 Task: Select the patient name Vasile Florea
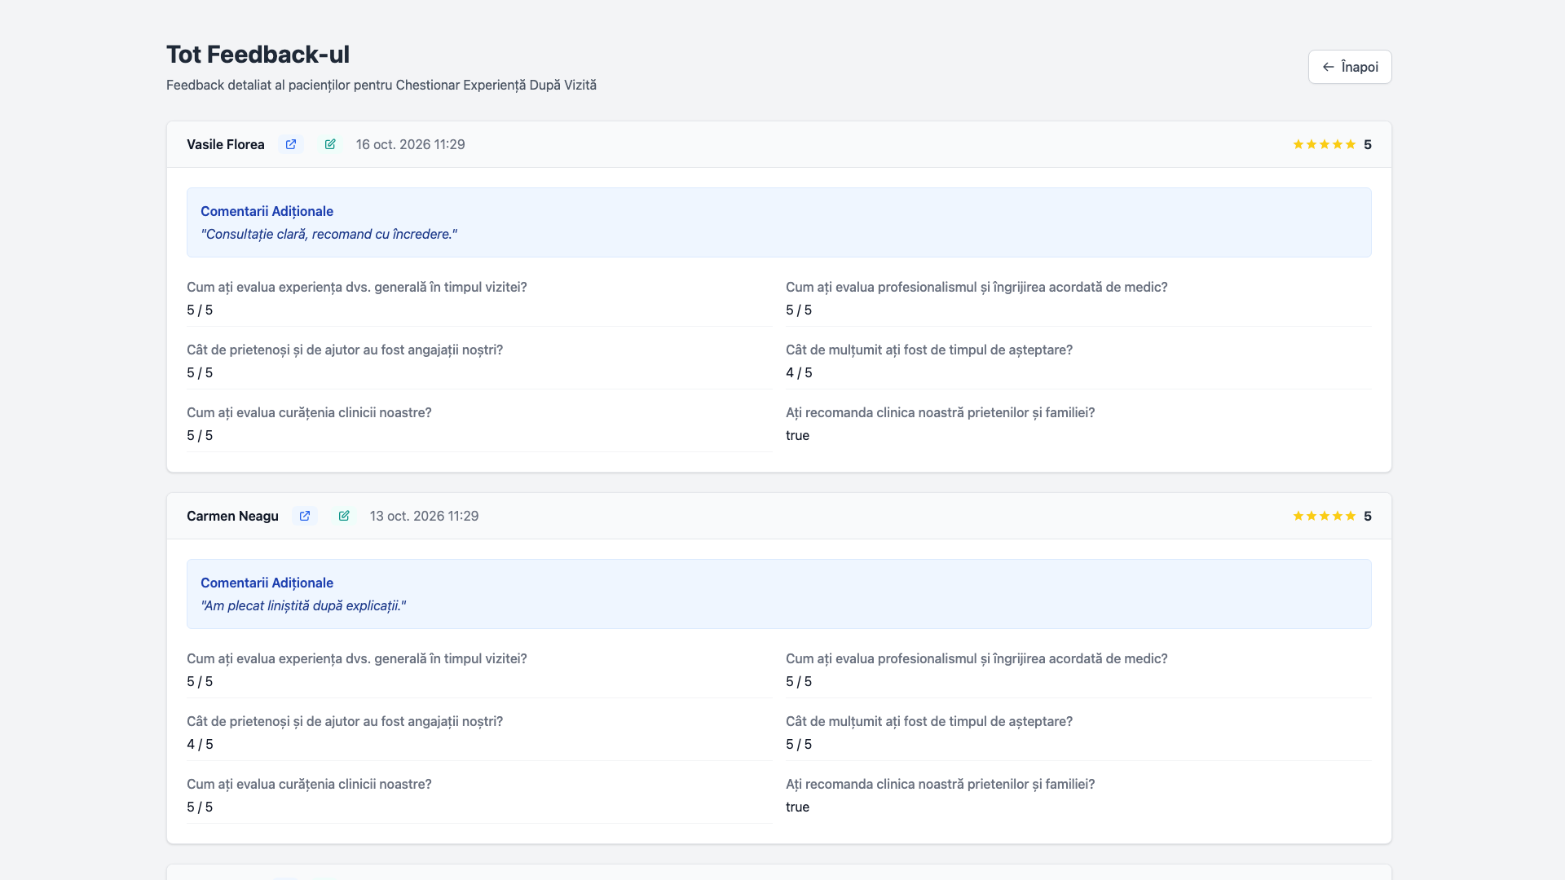226,144
